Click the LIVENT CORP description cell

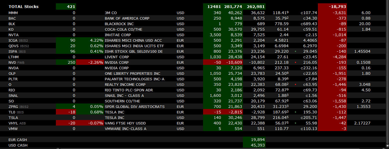coord(117,57)
